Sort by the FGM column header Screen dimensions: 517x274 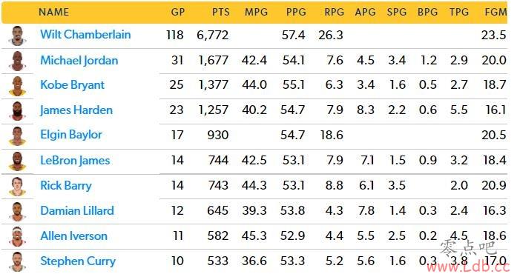pos(495,12)
